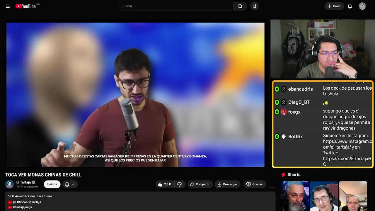This screenshot has width=375, height=211.
Task: Click the webcam overlay of the streamer
Action: pos(323,49)
